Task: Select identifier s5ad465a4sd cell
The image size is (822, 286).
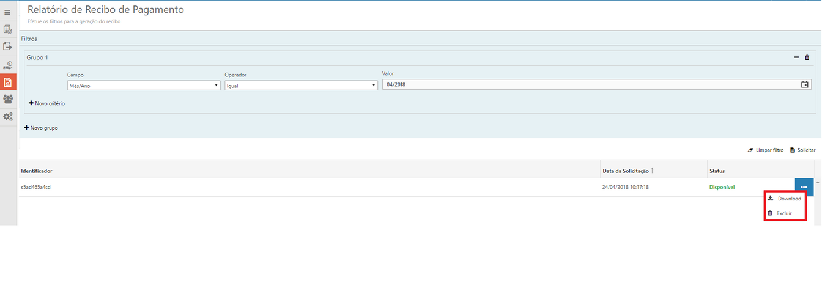Action: [35, 187]
